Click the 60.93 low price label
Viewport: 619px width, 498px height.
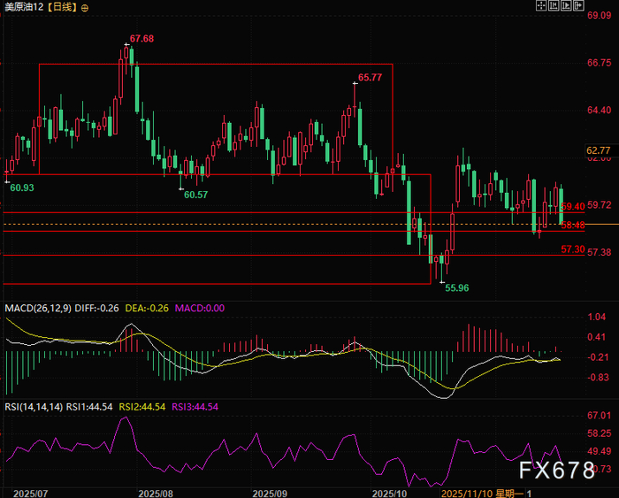tap(22, 188)
